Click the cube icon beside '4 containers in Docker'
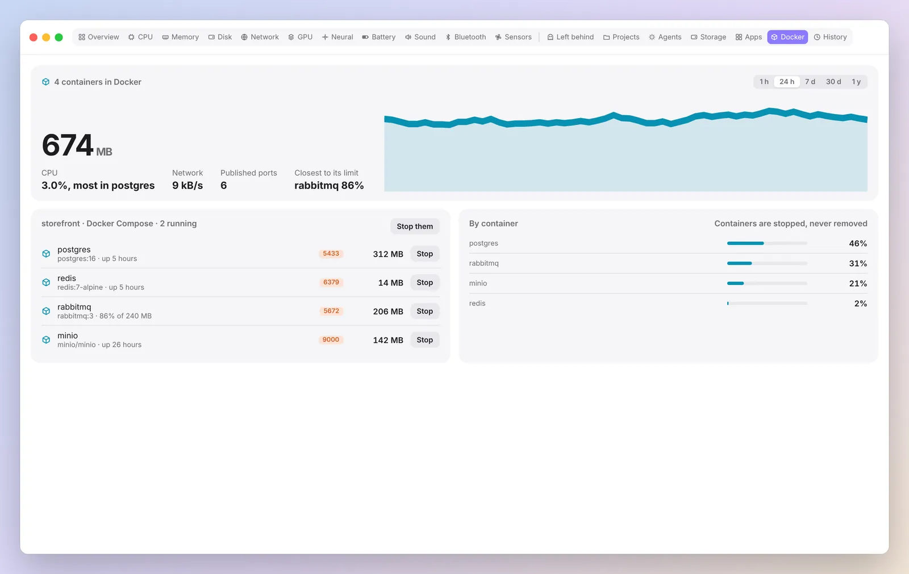 45,82
